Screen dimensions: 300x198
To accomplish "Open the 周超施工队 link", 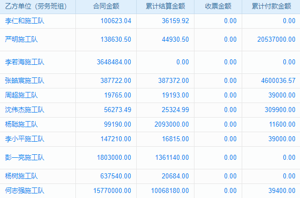I will (22, 95).
